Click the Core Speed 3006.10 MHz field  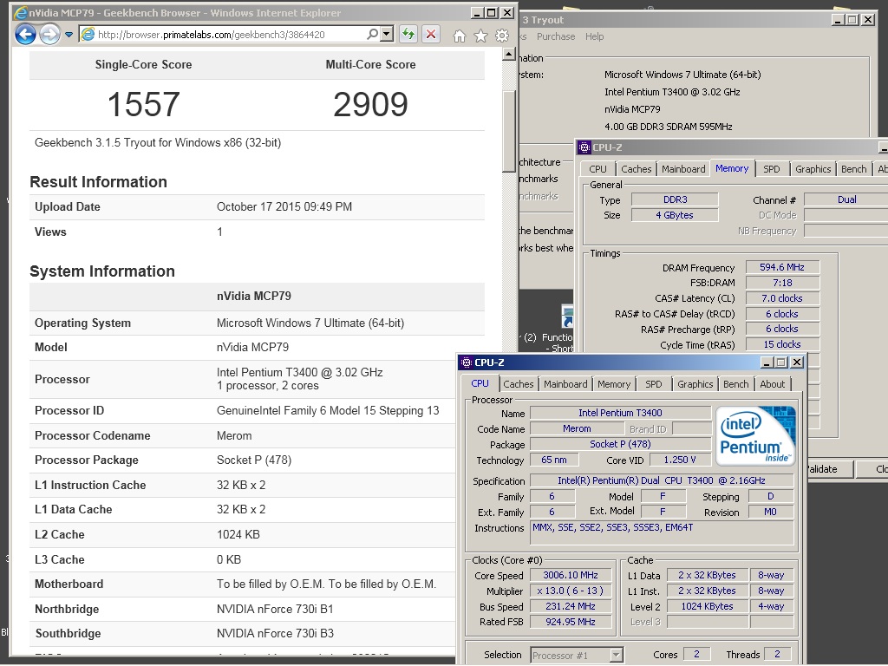tap(571, 575)
